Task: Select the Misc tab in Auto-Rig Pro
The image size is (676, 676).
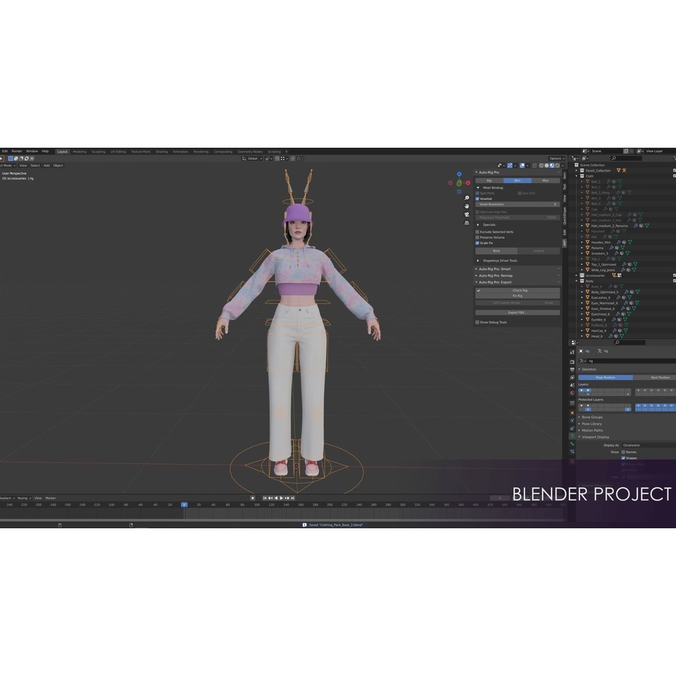Action: coord(546,181)
